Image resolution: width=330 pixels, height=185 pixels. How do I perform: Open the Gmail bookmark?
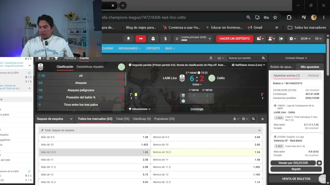click(x=255, y=27)
